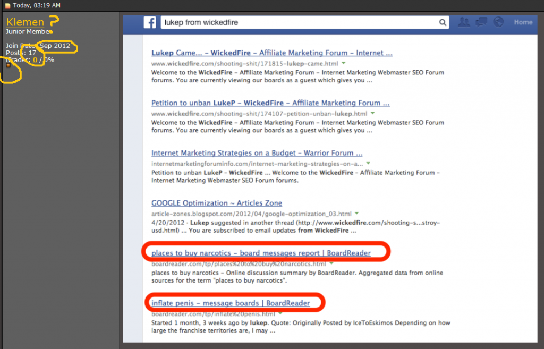Expand dropdown arrow after petition-unban-lukep.html URL
Viewport: 544px width, 349px height.
pos(372,113)
